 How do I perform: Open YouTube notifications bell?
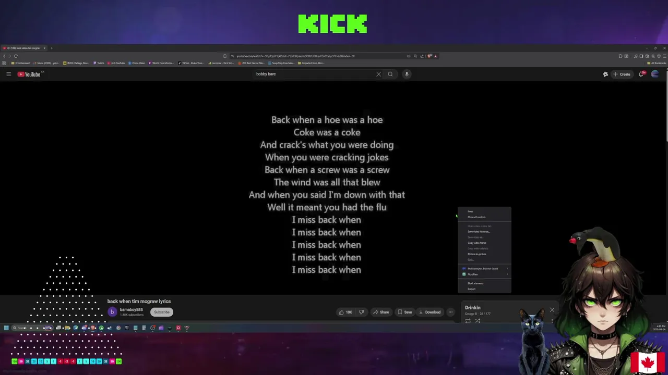tap(641, 74)
